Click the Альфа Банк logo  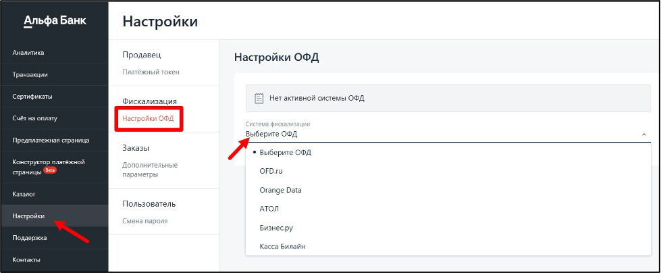coord(55,21)
